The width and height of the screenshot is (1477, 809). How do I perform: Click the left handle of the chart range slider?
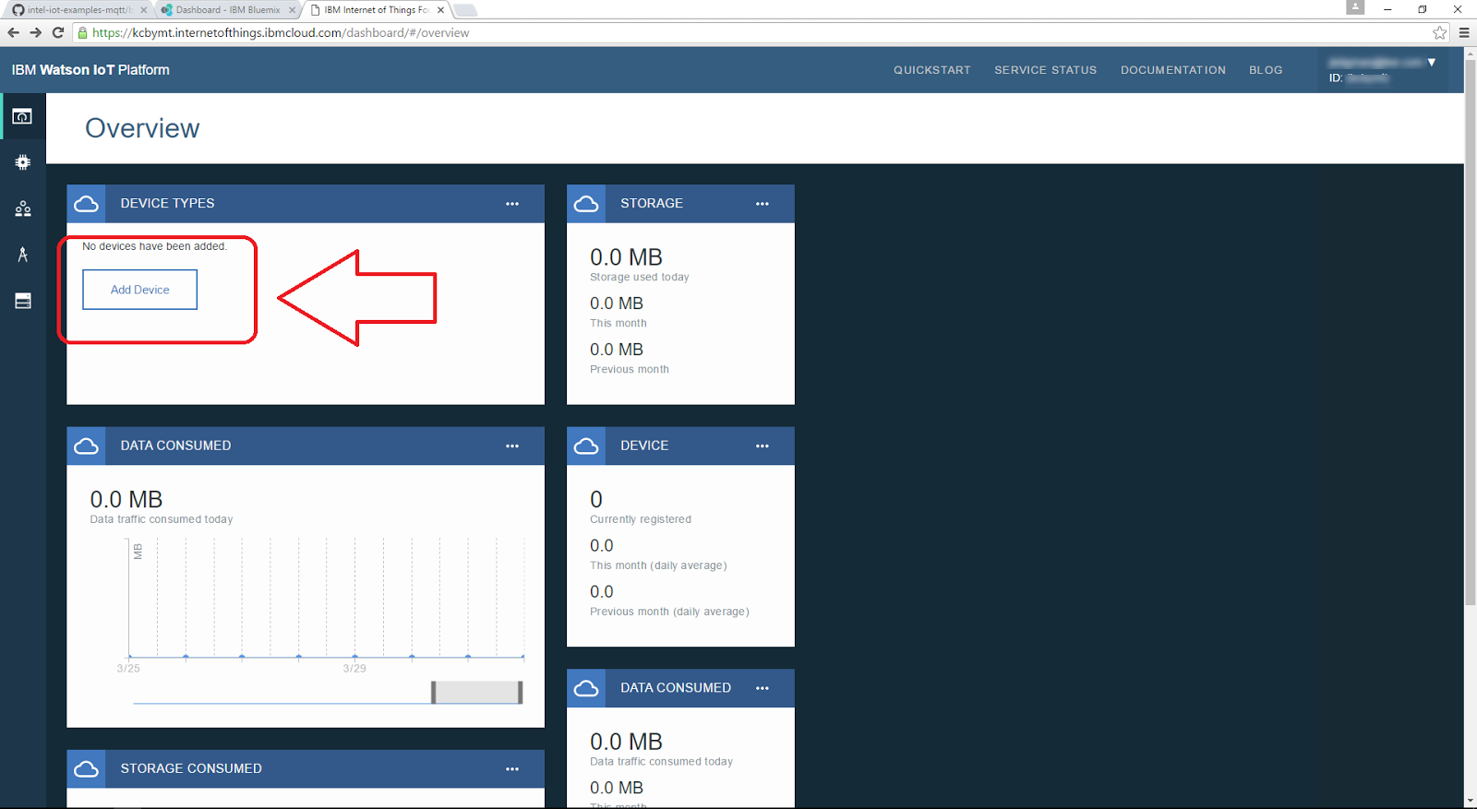point(433,693)
